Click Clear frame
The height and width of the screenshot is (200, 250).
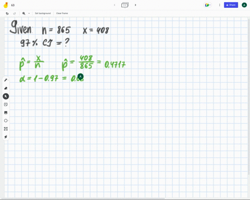pyautogui.click(x=62, y=14)
